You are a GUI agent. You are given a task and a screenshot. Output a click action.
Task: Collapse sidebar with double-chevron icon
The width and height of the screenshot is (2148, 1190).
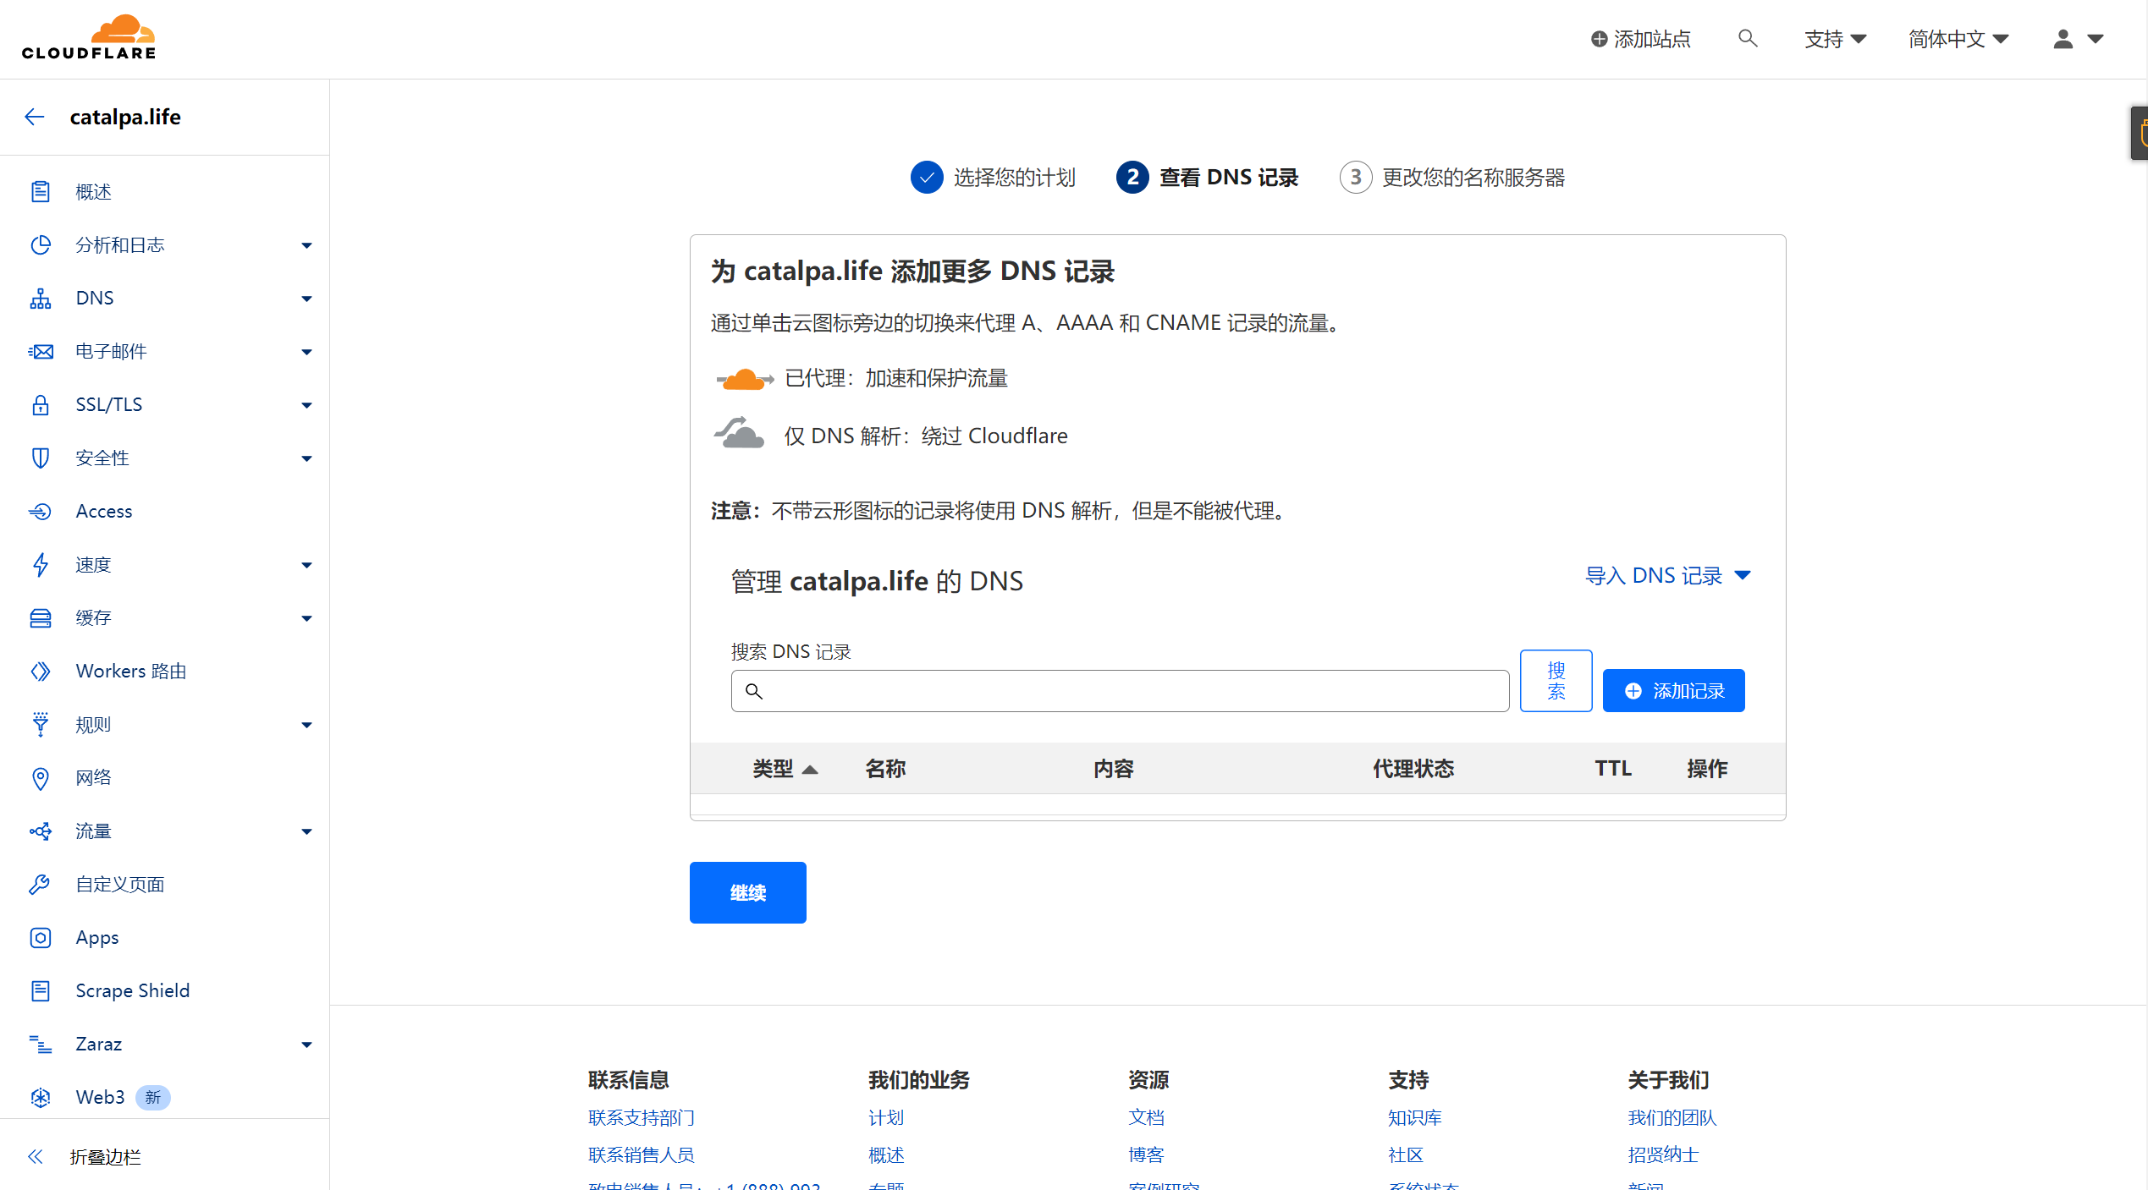(35, 1156)
